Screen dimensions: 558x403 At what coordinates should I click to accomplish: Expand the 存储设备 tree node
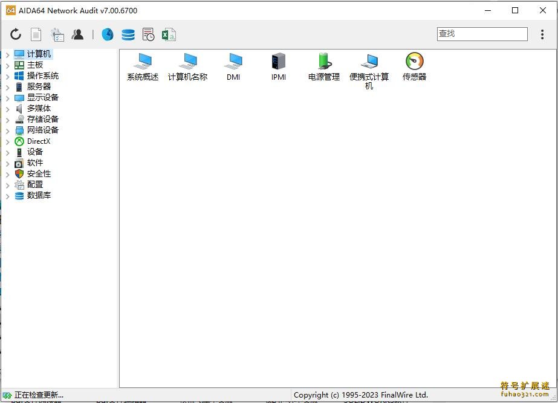[x=7, y=119]
